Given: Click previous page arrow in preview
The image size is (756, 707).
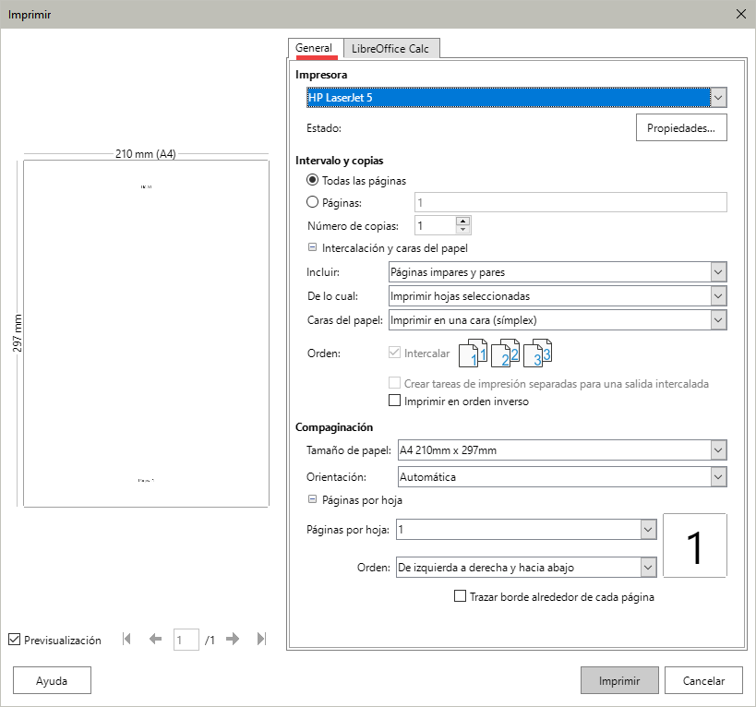Looking at the screenshot, I should (155, 640).
